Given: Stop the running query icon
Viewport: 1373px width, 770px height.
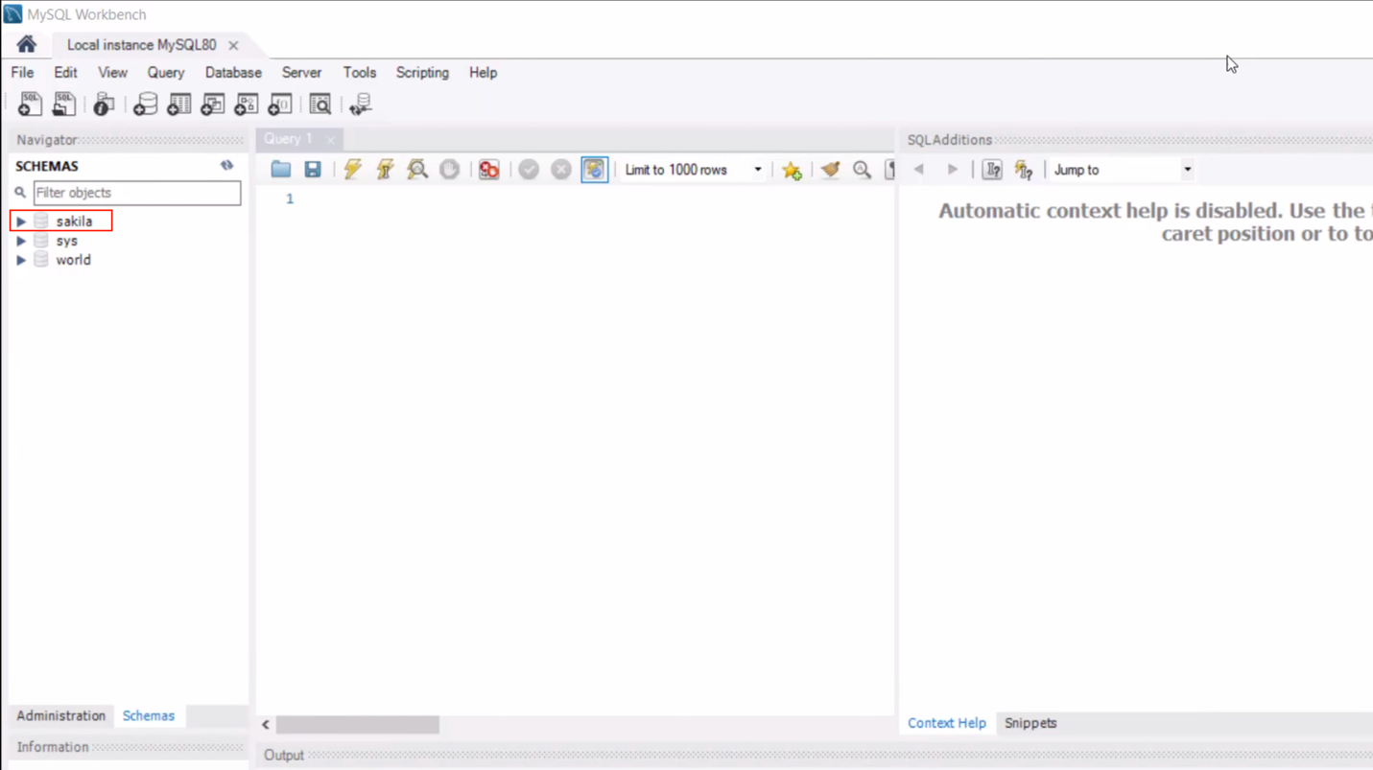Looking at the screenshot, I should point(449,170).
